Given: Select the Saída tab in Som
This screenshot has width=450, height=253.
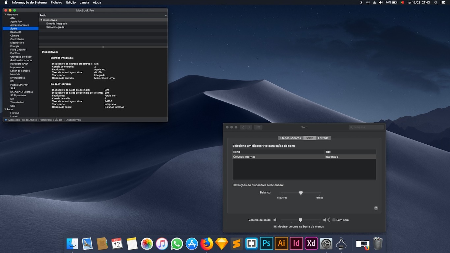Looking at the screenshot, I should click(310, 138).
